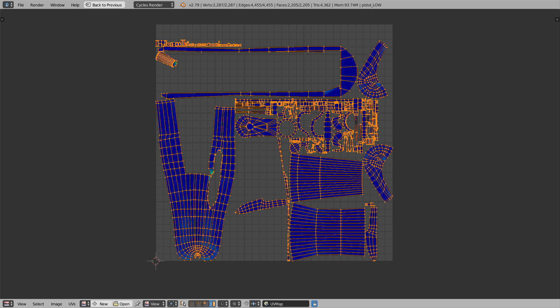This screenshot has width=560, height=308.
Task: Open the File menu
Action: 21,5
